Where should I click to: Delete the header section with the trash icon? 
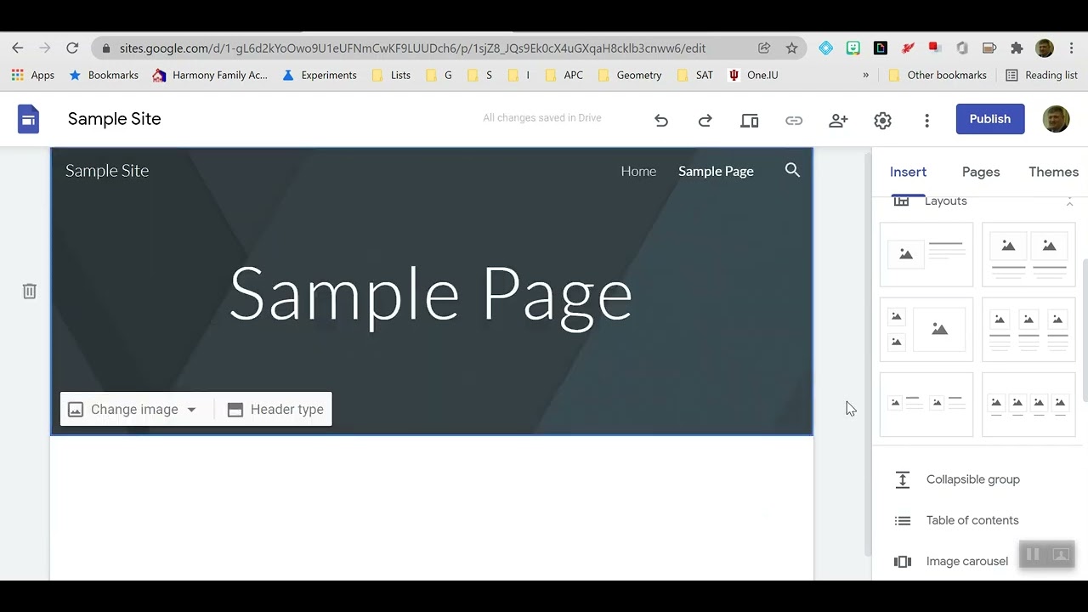coord(30,292)
